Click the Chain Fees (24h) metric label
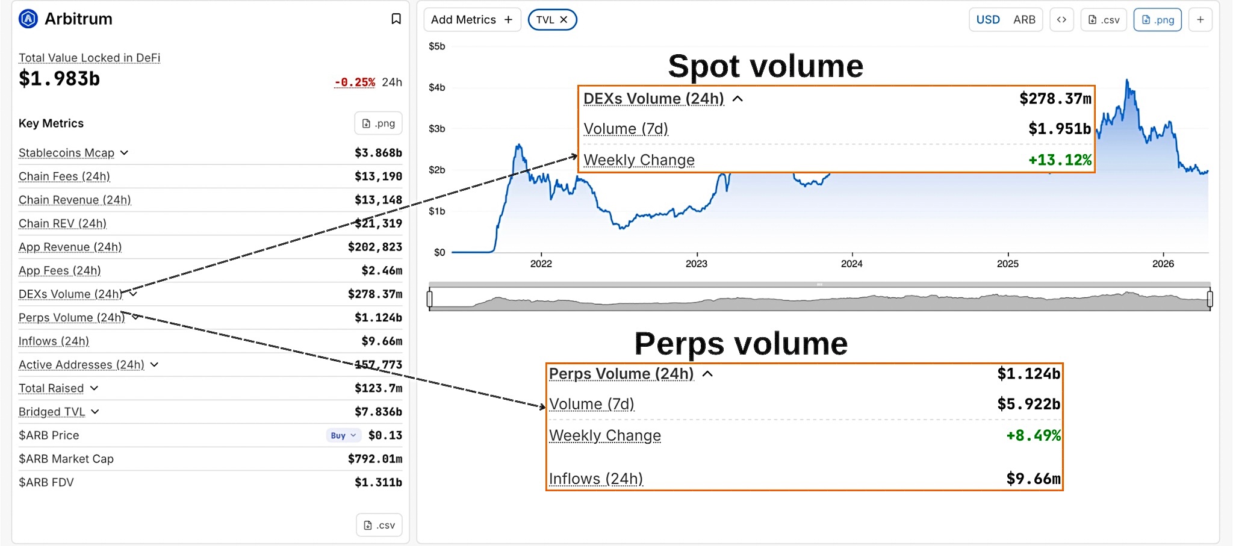 (64, 176)
